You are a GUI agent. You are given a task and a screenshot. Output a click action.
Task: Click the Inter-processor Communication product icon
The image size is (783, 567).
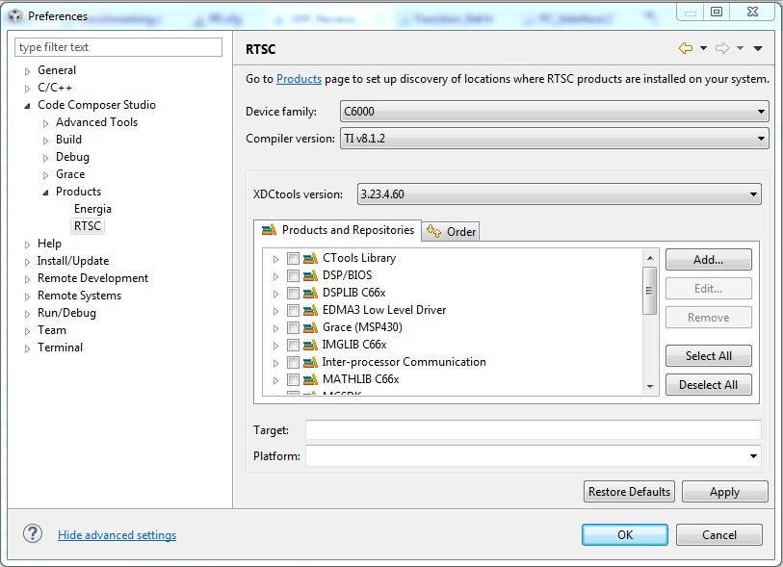[x=311, y=362]
